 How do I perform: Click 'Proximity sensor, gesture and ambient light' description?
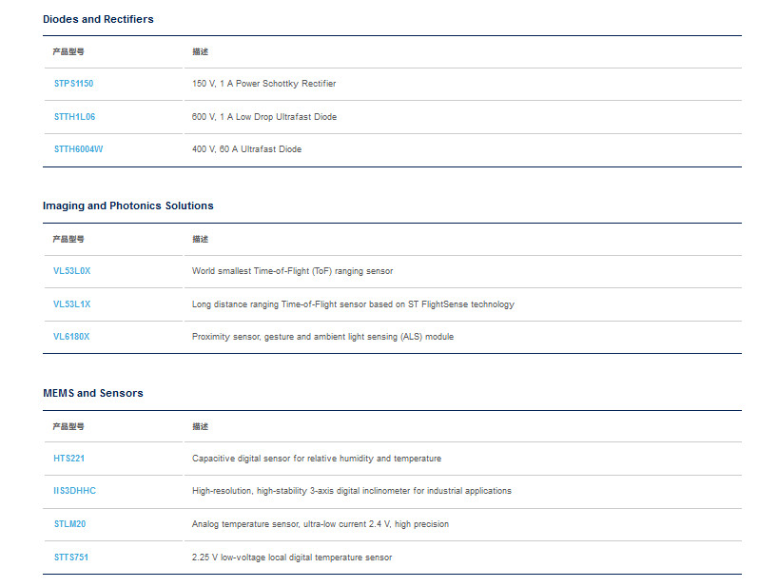[322, 337]
